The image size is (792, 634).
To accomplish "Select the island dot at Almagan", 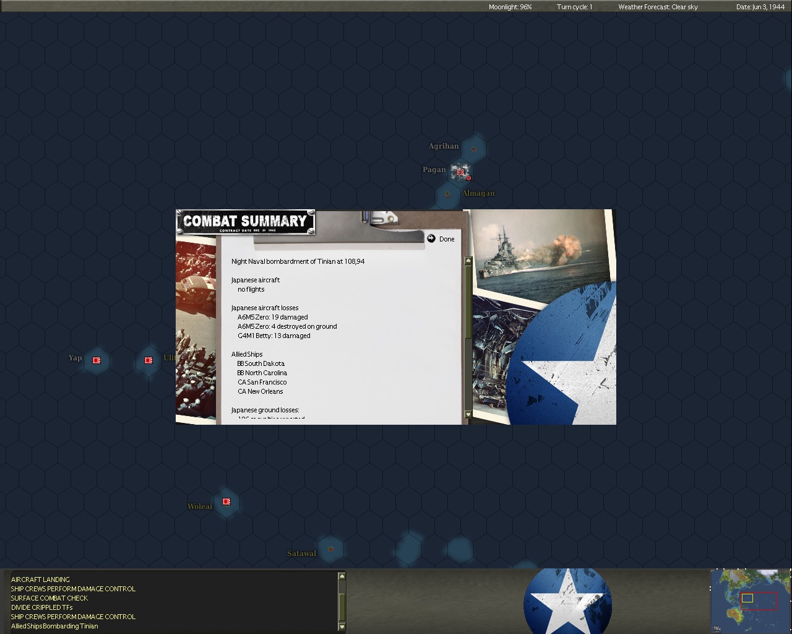I will [447, 196].
